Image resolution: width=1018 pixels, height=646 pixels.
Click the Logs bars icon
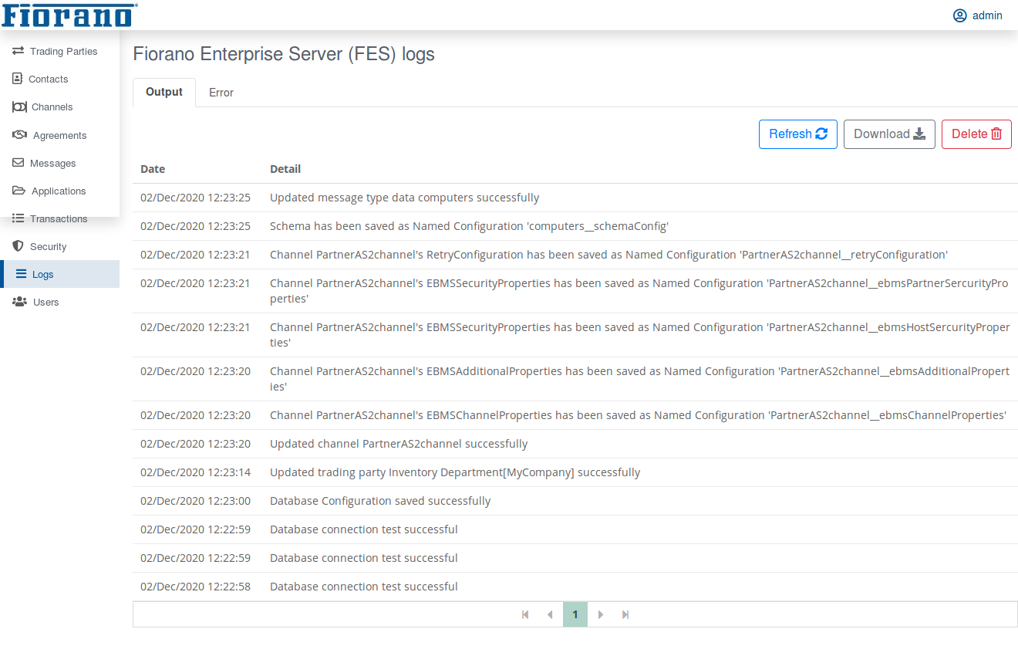coord(21,274)
